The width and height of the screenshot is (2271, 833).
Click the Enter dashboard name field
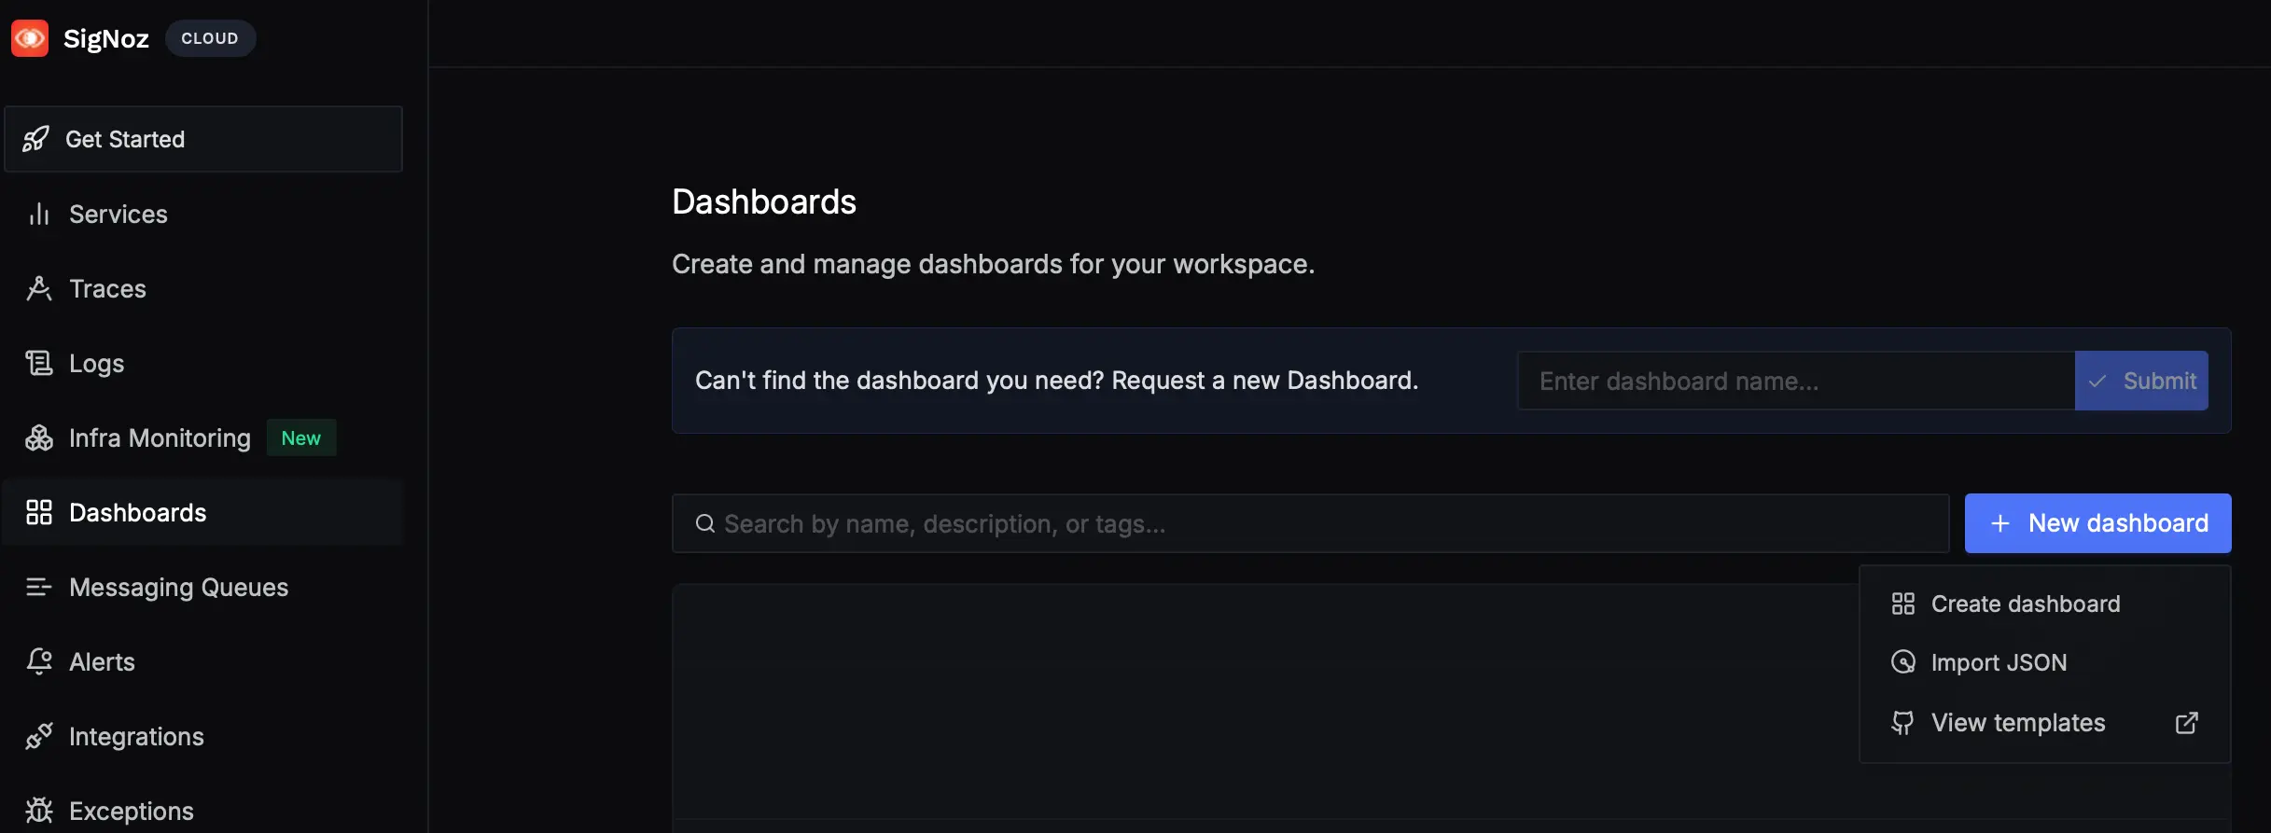pyautogui.click(x=1796, y=381)
